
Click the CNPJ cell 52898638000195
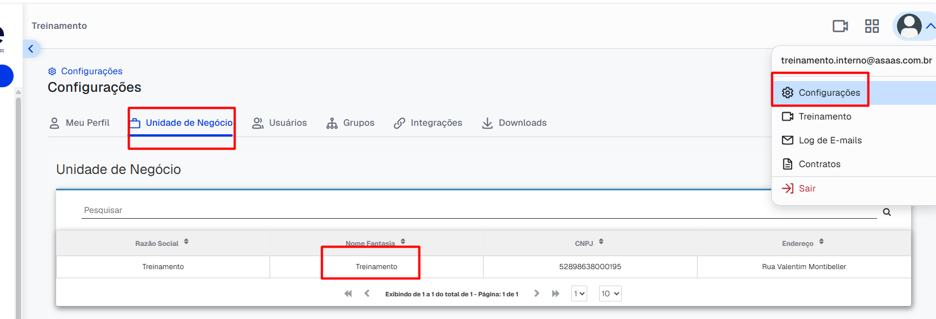point(590,267)
